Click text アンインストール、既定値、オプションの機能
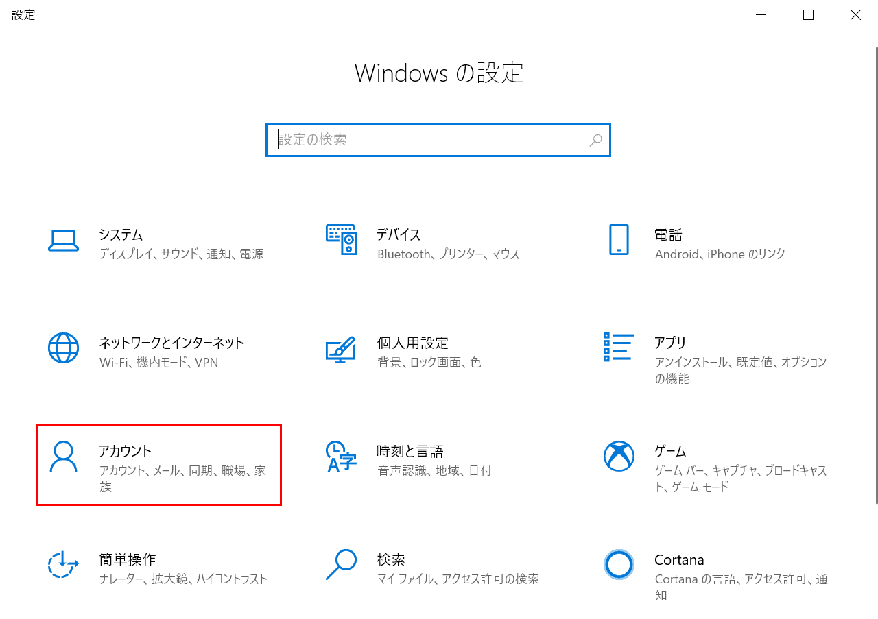This screenshot has height=619, width=878. point(741,370)
